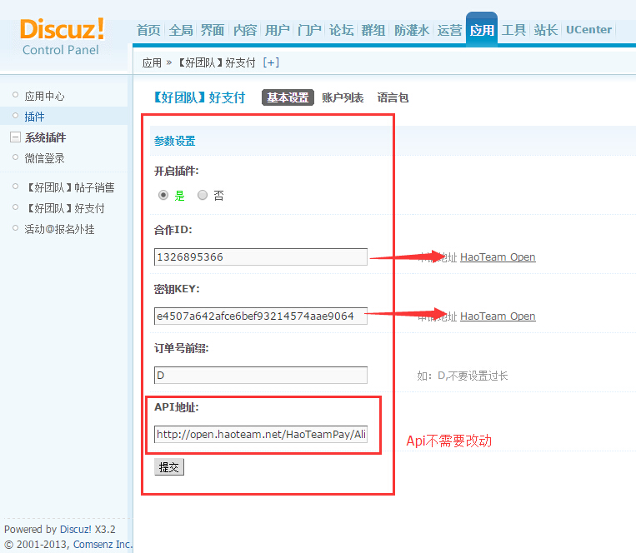Click the Discuz! Control Panel logo
The height and width of the screenshot is (553, 636).
point(62,37)
